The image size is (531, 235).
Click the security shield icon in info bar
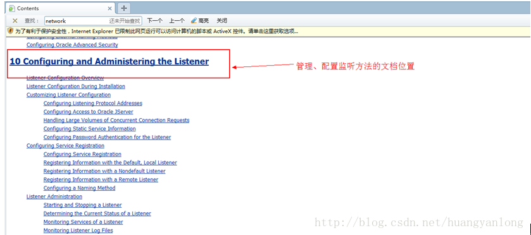10,31
